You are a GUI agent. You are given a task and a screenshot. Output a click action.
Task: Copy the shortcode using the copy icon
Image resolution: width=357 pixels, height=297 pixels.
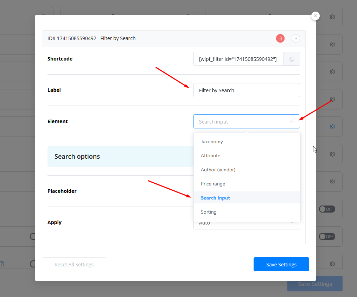[x=292, y=59]
